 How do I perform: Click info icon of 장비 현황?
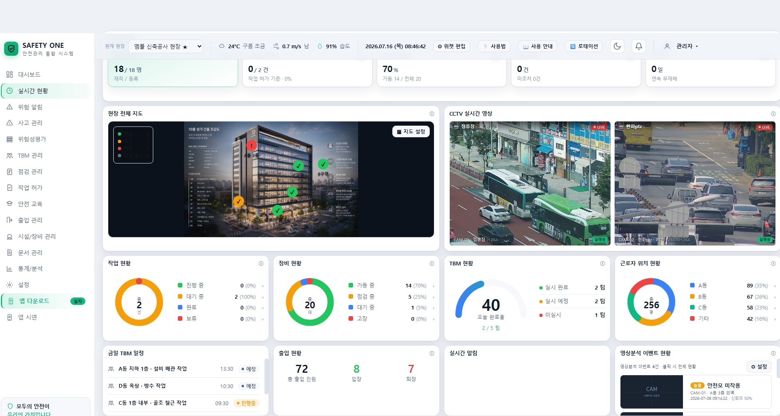pyautogui.click(x=432, y=263)
